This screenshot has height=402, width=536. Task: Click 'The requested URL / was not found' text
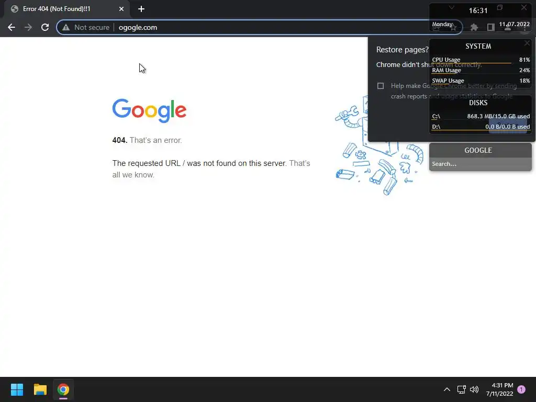pos(199,163)
